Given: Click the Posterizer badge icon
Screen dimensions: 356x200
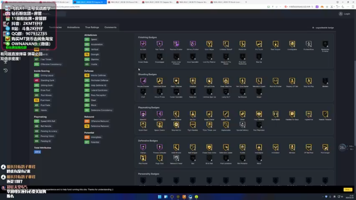Looking at the screenshot, I should [x=243, y=44].
